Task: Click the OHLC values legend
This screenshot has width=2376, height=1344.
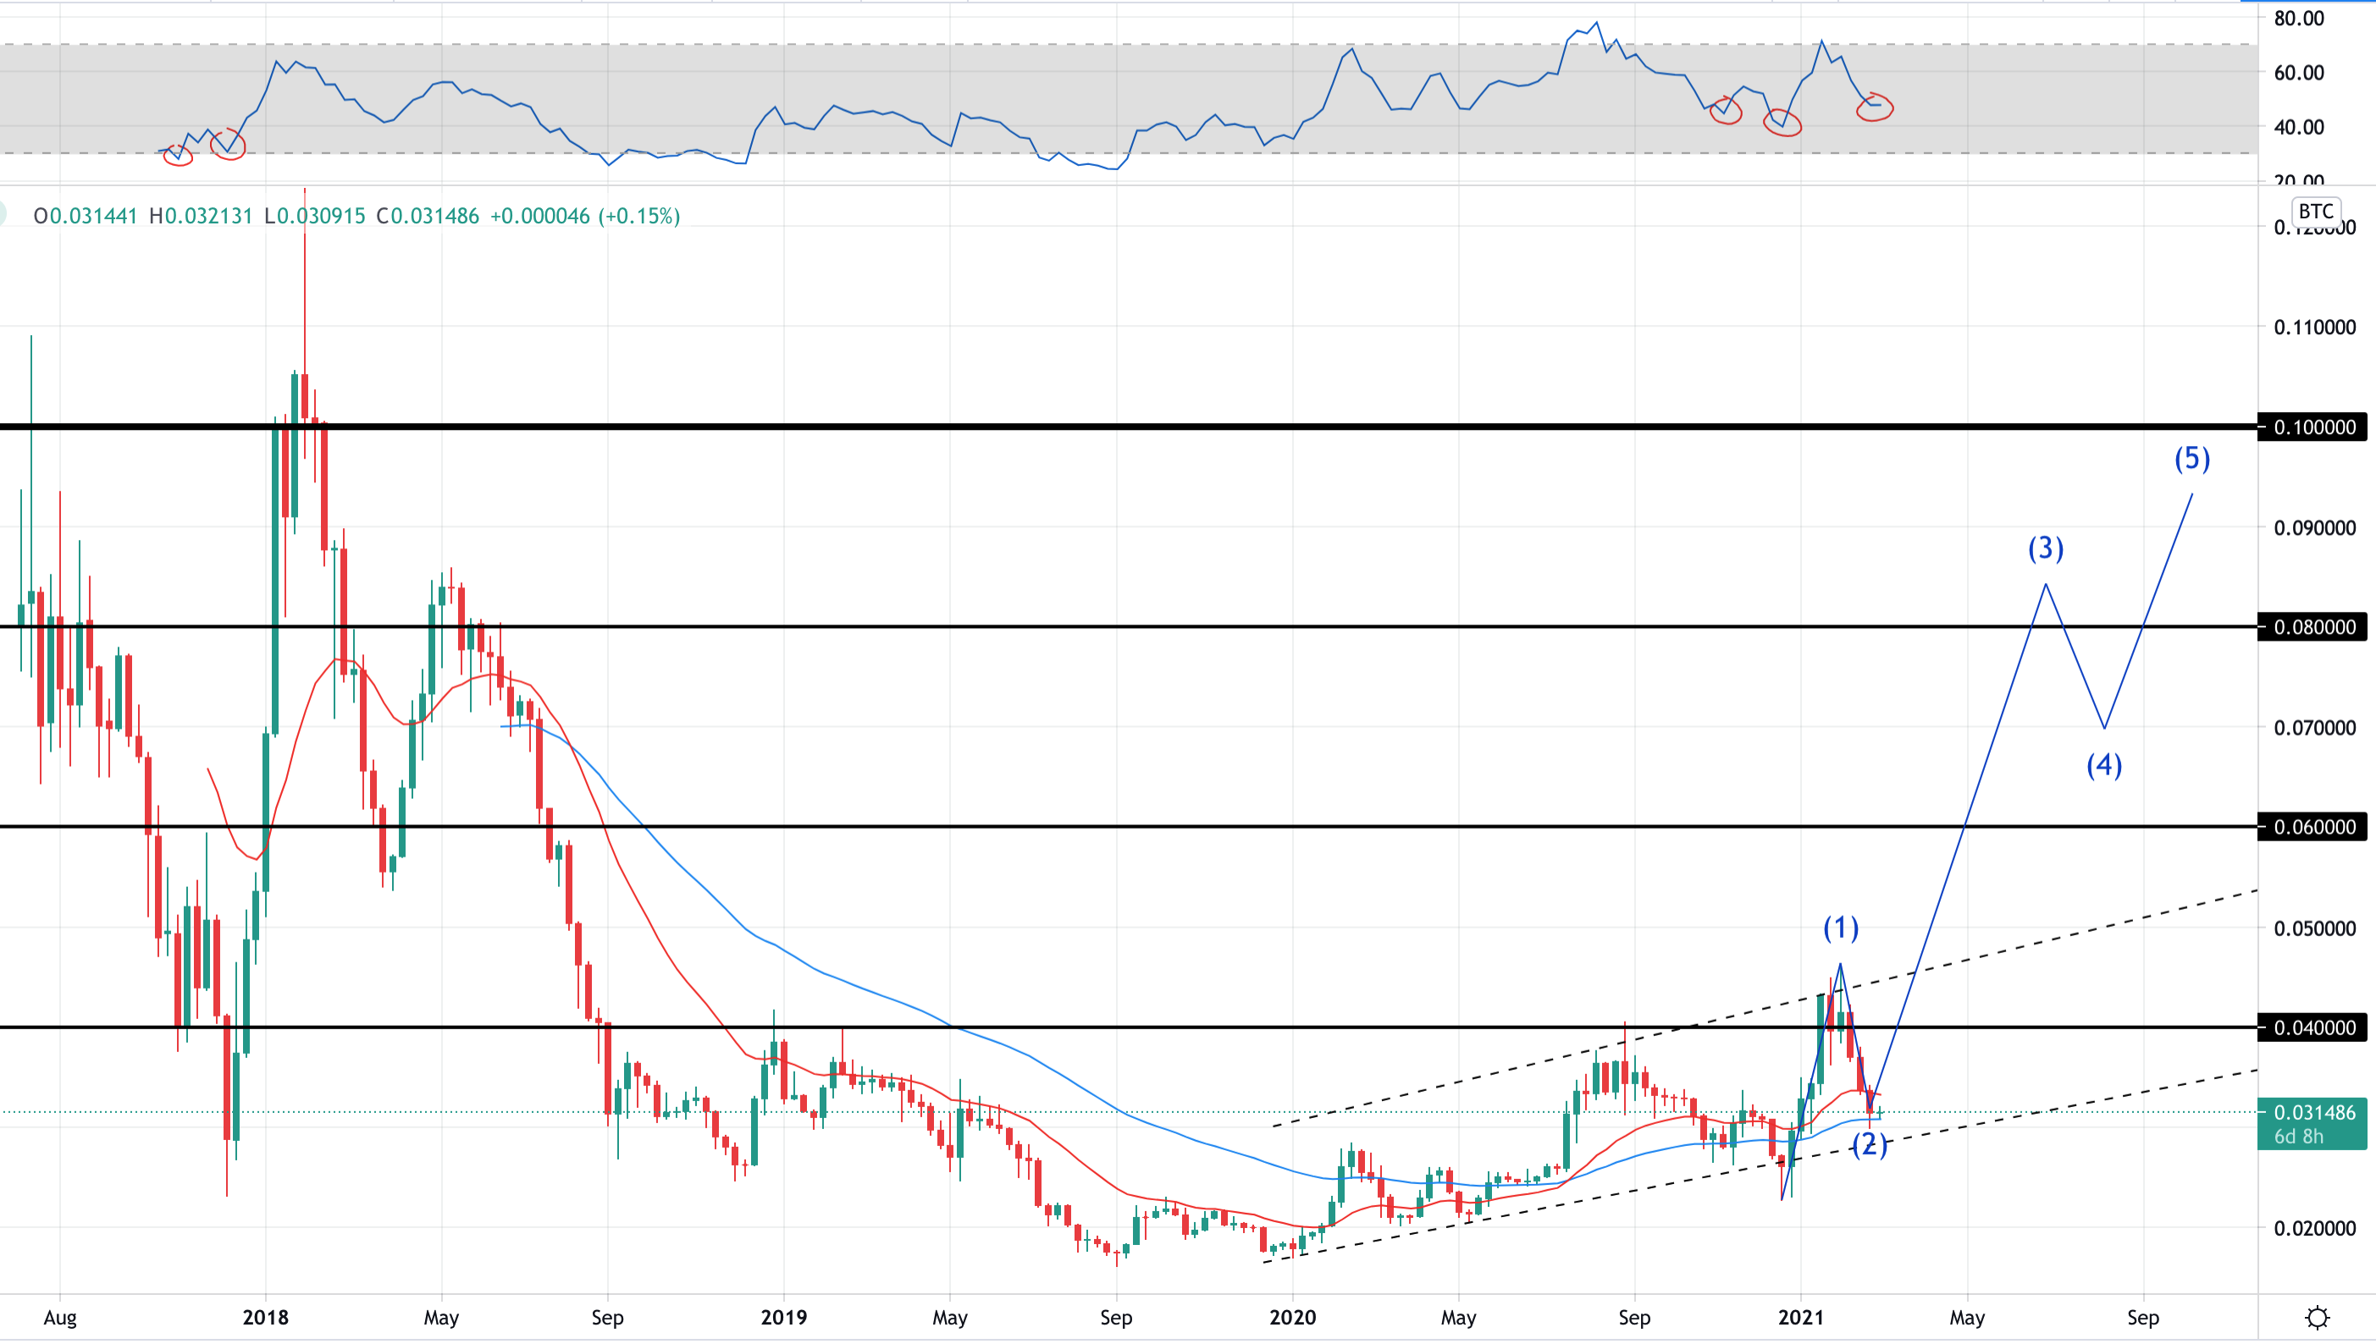Action: (x=356, y=216)
